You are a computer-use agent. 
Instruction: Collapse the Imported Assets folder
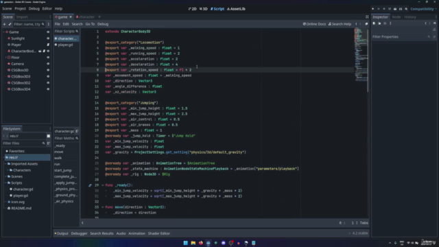click(6, 164)
